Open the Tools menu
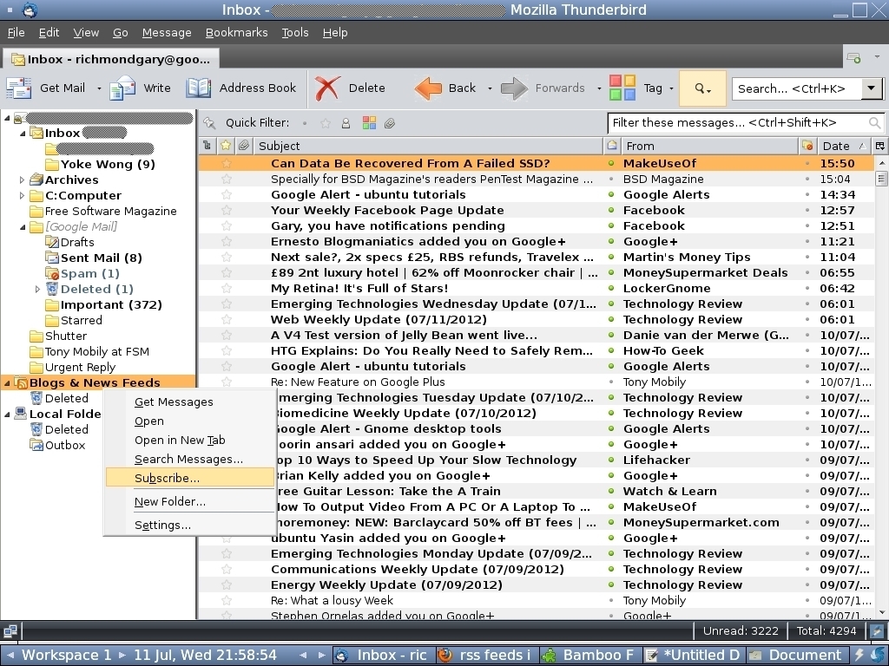This screenshot has height=666, width=889. tap(295, 33)
